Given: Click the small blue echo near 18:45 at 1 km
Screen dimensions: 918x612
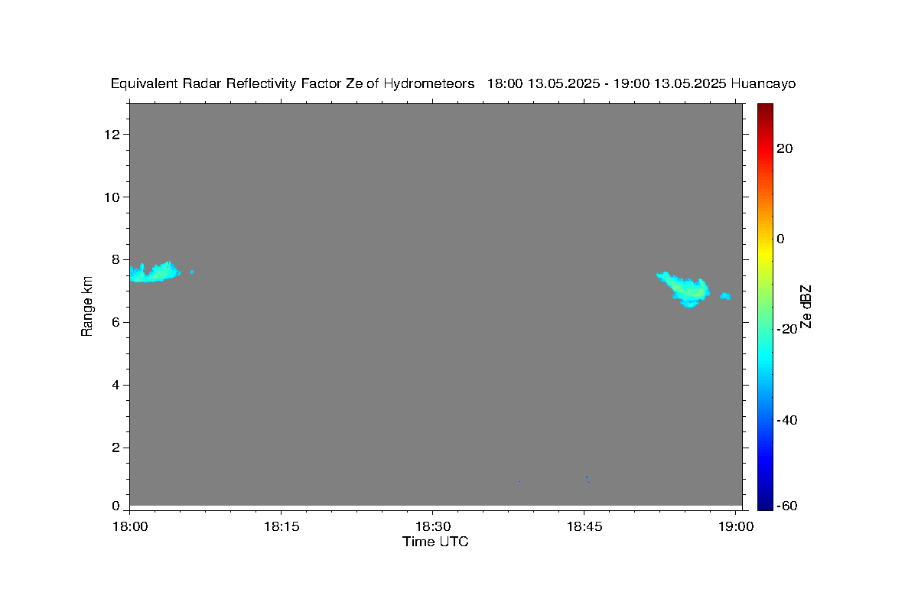Looking at the screenshot, I should (588, 479).
